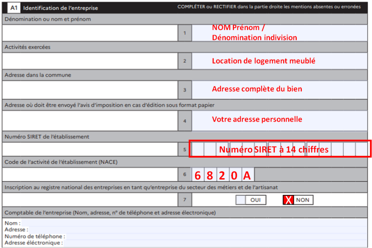Image resolution: width=372 pixels, height=248 pixels.
Task: Click the A1 section badge
Action: [13, 8]
